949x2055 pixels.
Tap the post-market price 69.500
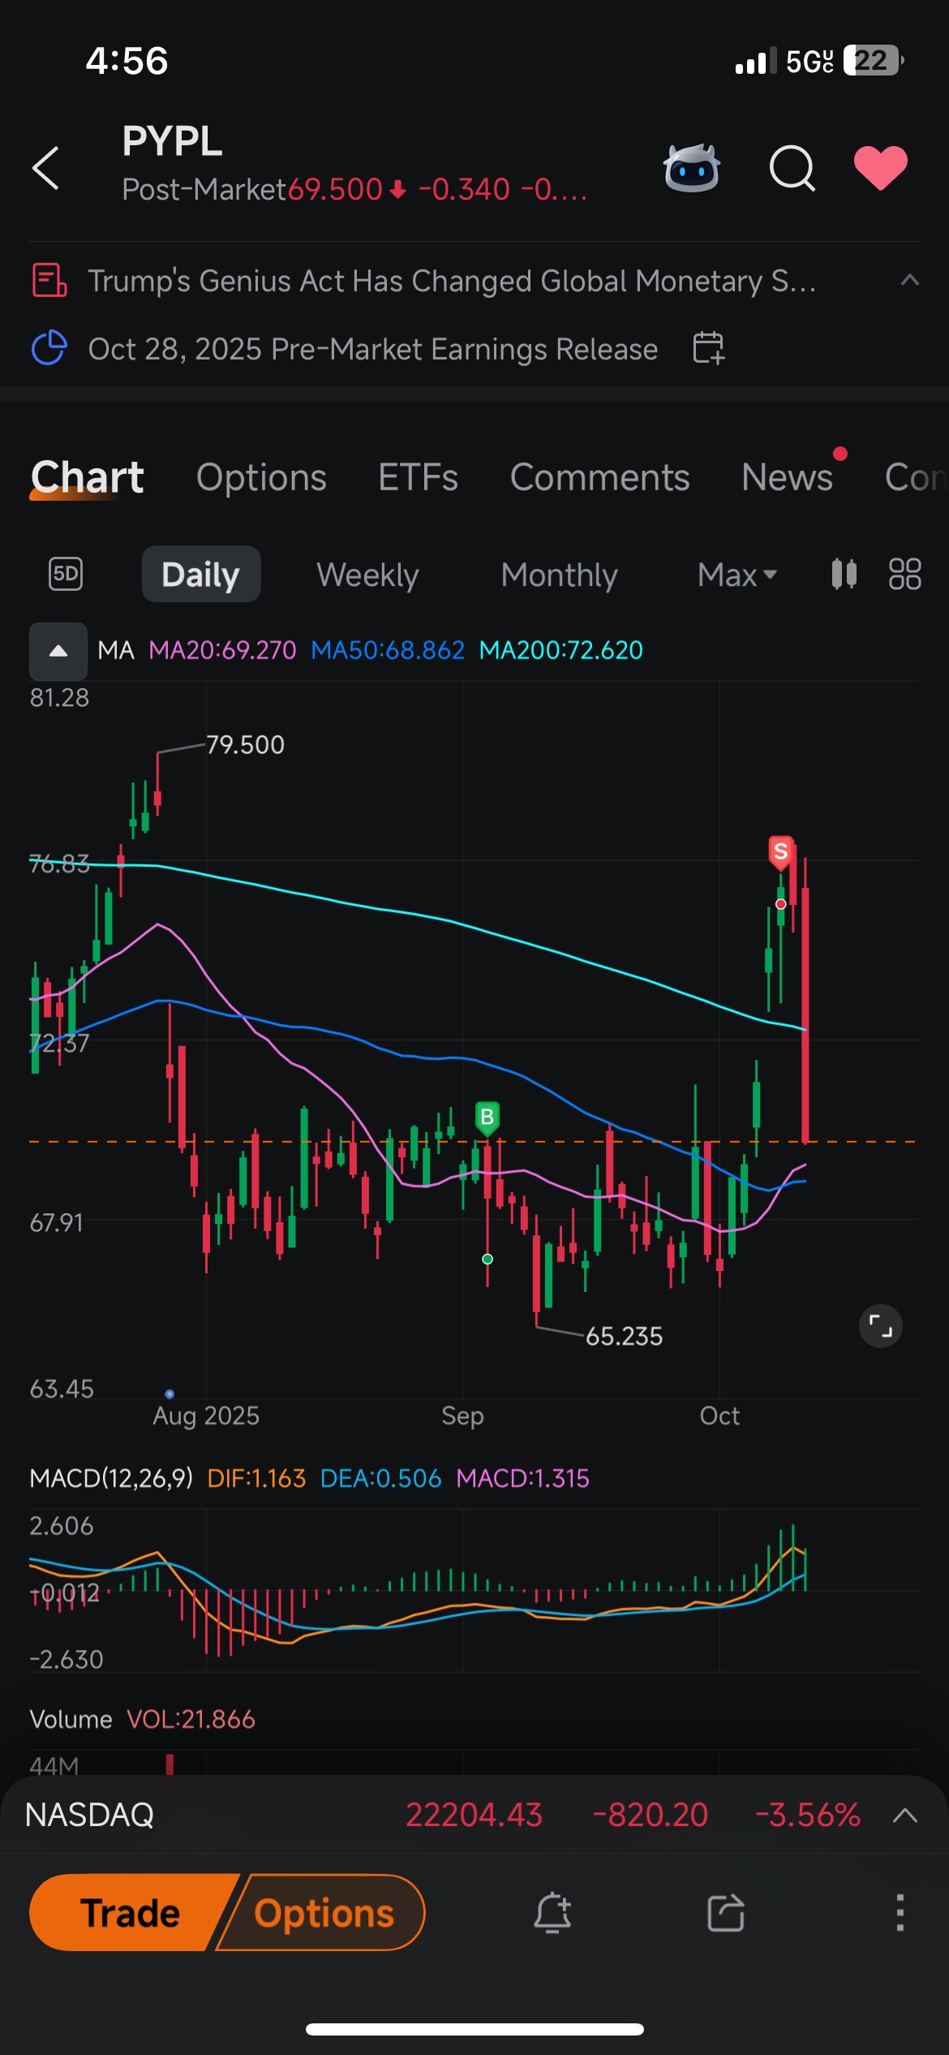click(x=335, y=190)
